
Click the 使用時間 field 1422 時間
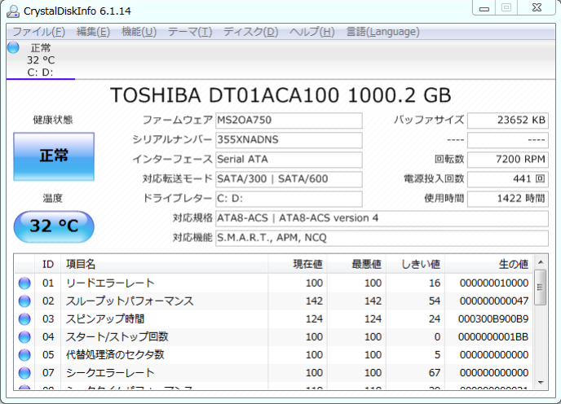point(508,199)
